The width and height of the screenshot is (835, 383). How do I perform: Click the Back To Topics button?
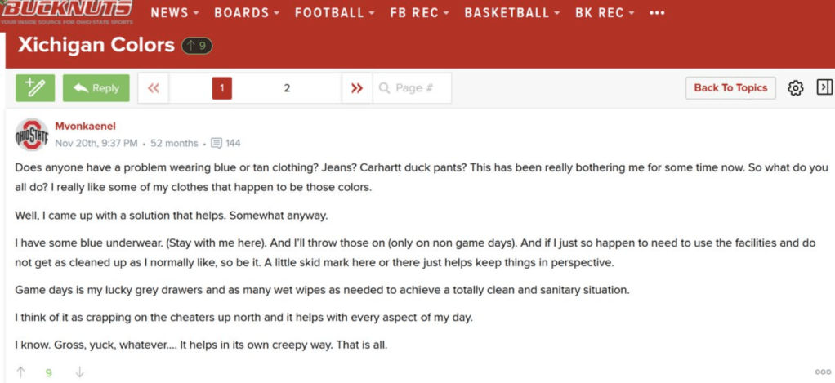tap(730, 88)
